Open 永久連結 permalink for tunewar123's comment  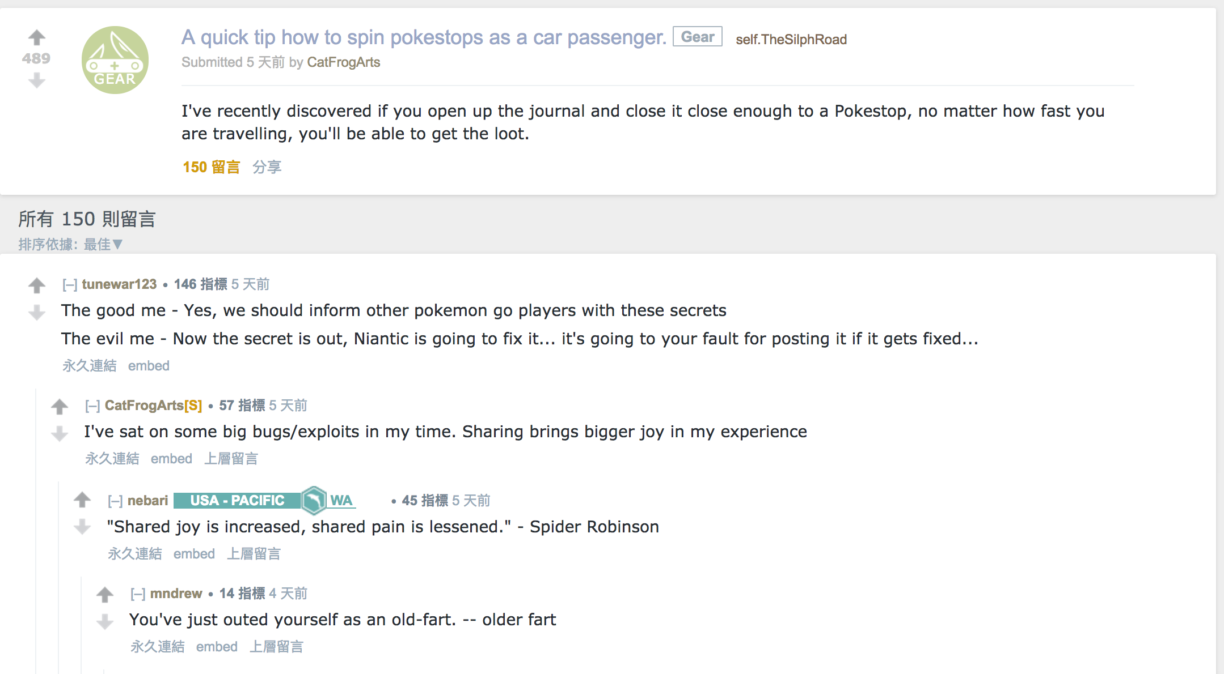(x=90, y=366)
